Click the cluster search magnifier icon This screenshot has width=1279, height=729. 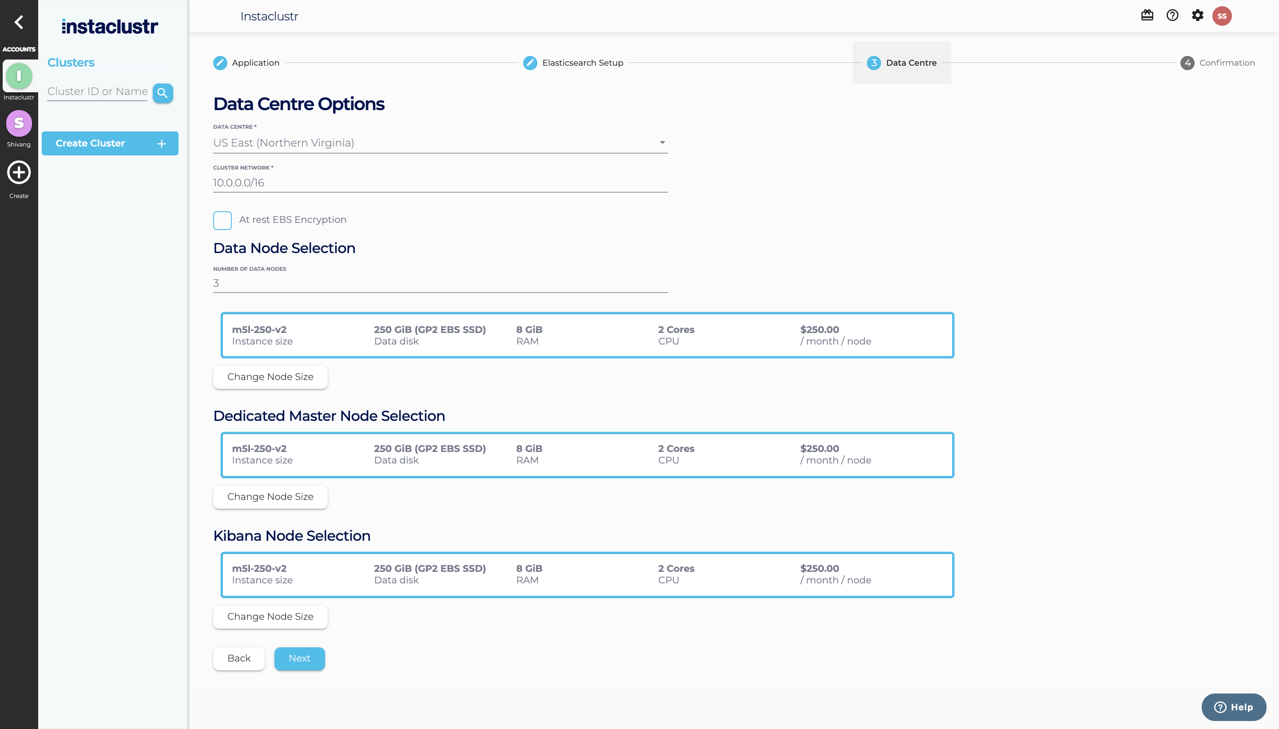point(162,93)
